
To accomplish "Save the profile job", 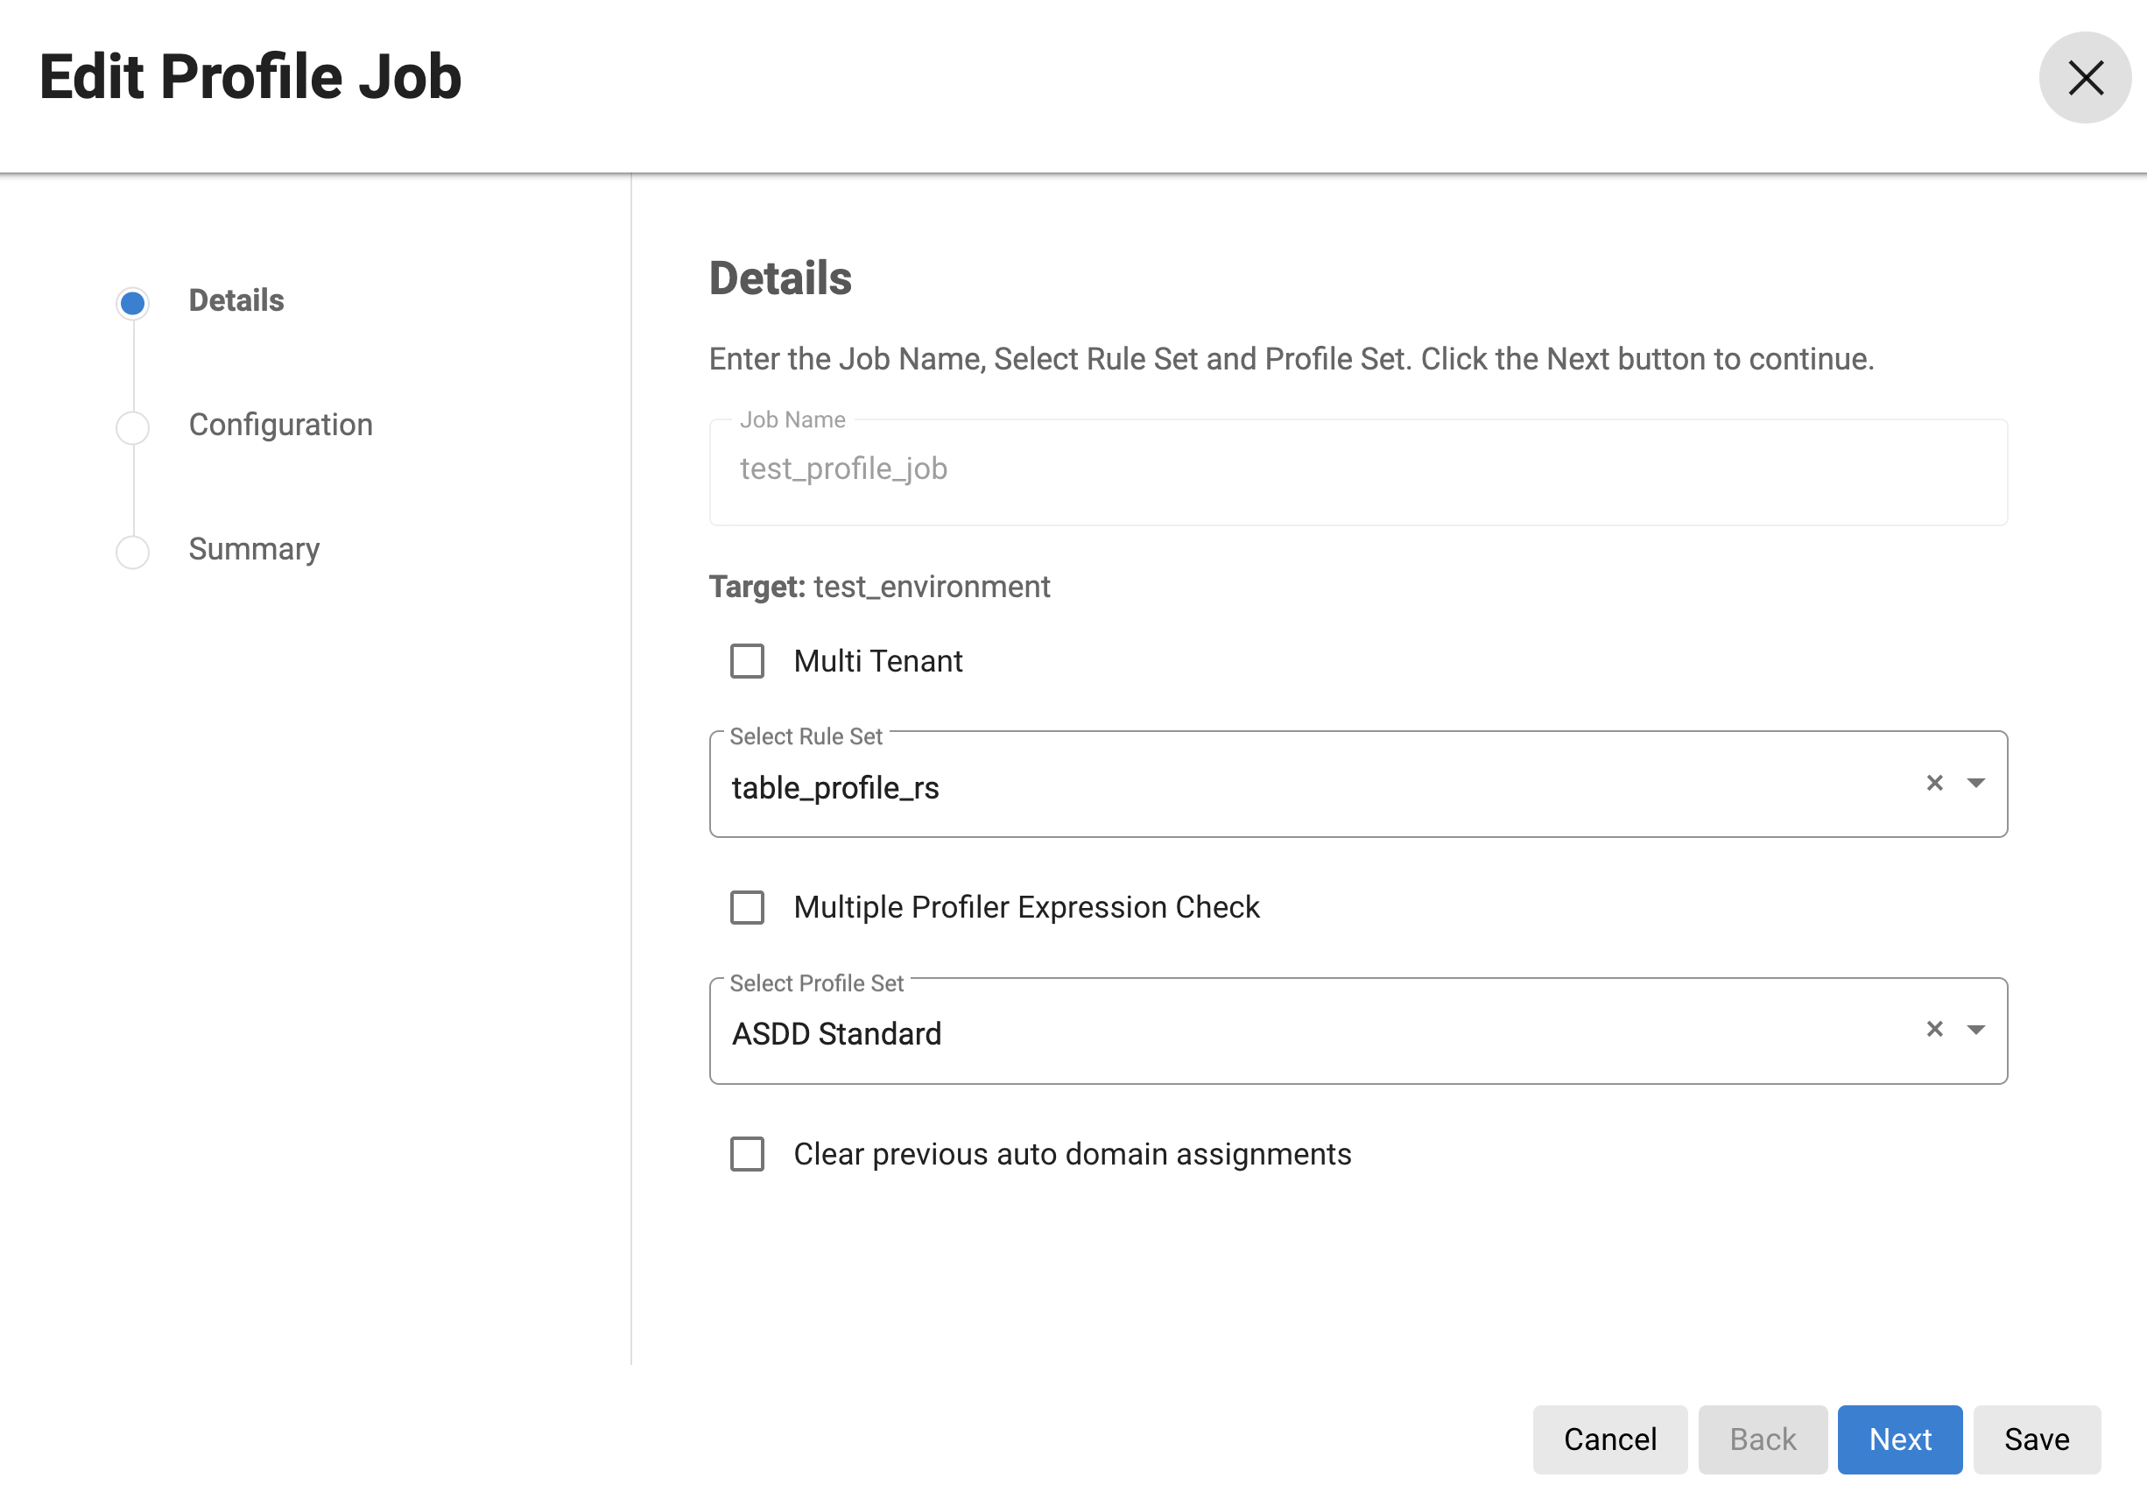I will 2036,1439.
